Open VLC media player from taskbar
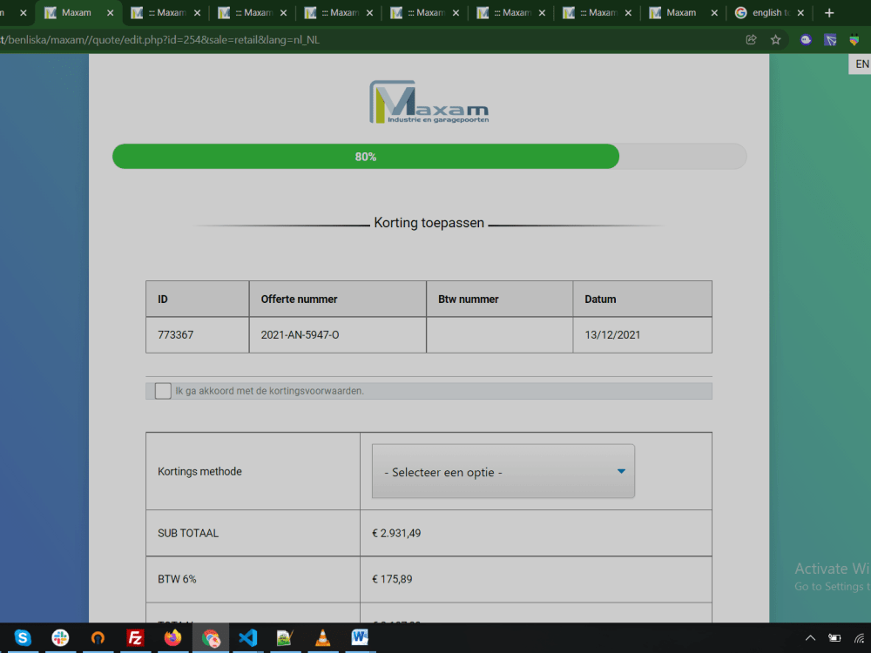 [323, 637]
